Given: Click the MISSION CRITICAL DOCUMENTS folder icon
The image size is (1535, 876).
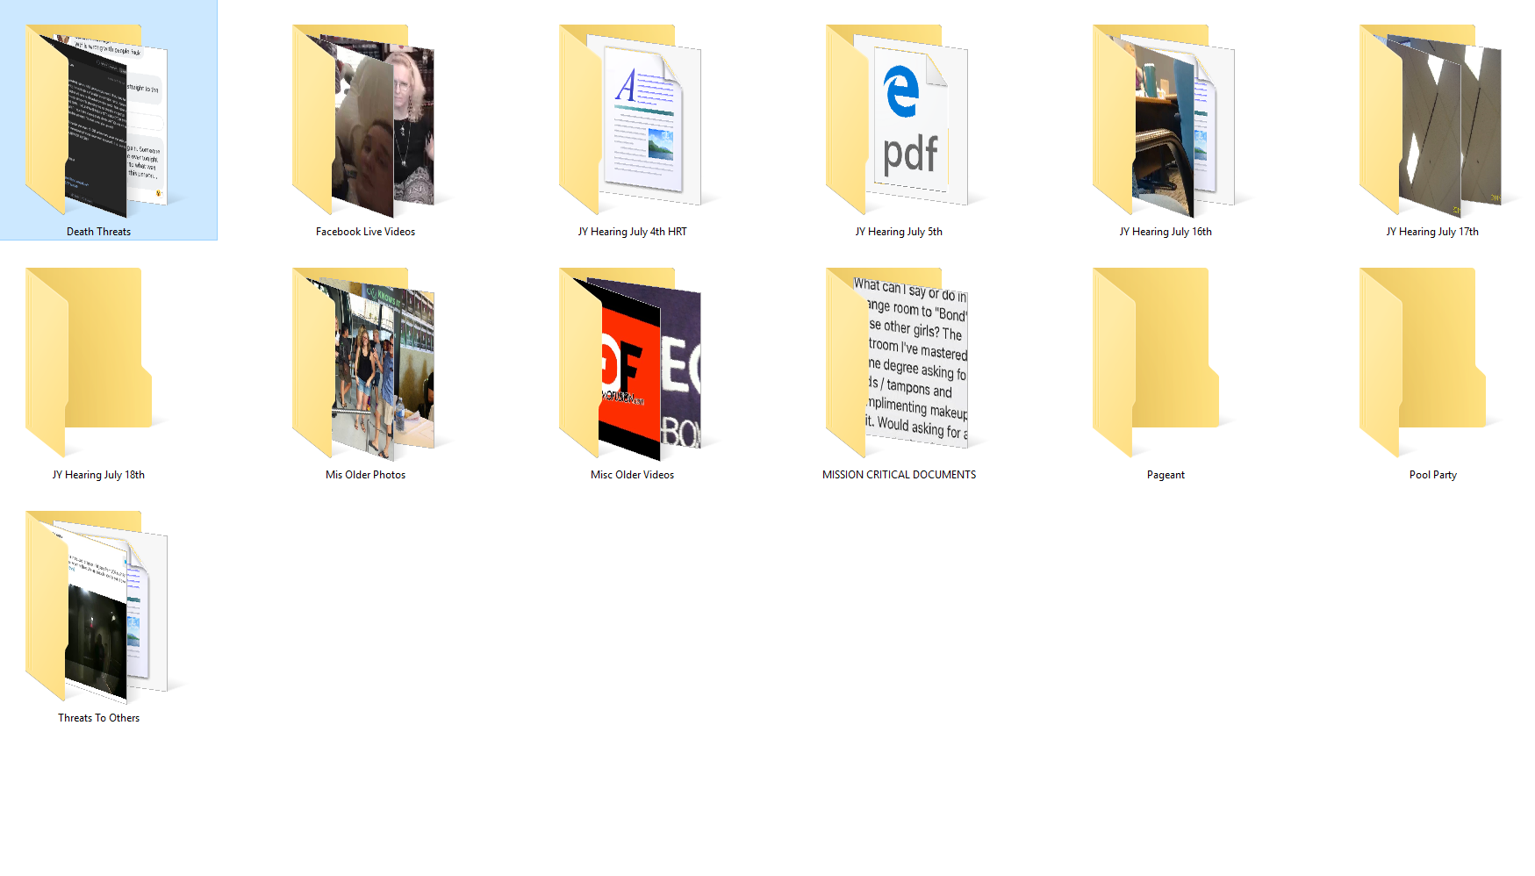Looking at the screenshot, I should (897, 363).
